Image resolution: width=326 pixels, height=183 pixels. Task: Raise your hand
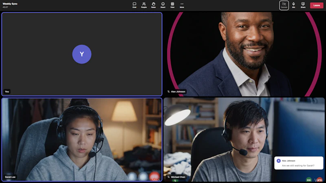(x=153, y=5)
